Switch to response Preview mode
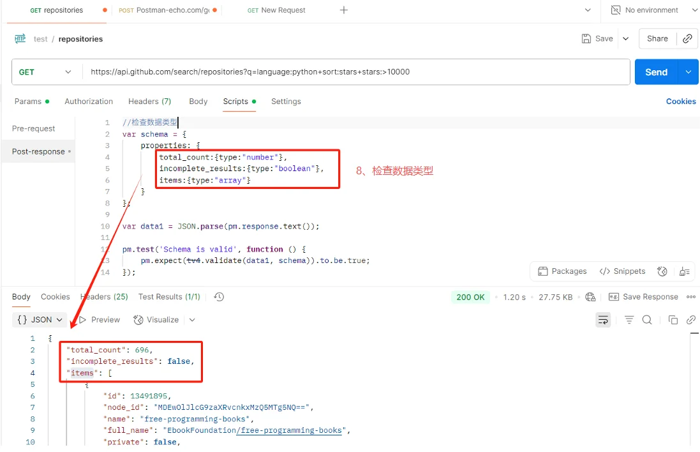Viewport: 700px width, 452px height. point(99,320)
